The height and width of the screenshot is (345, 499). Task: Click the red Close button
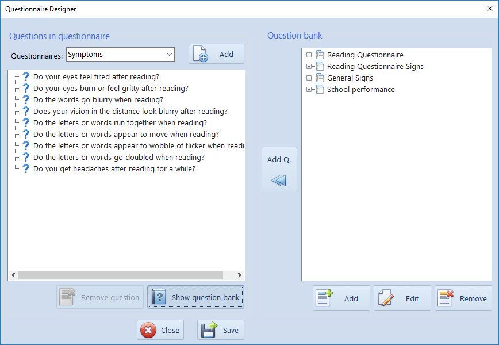[x=160, y=330]
